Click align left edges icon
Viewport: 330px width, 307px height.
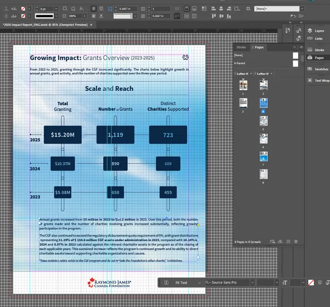click(x=213, y=9)
